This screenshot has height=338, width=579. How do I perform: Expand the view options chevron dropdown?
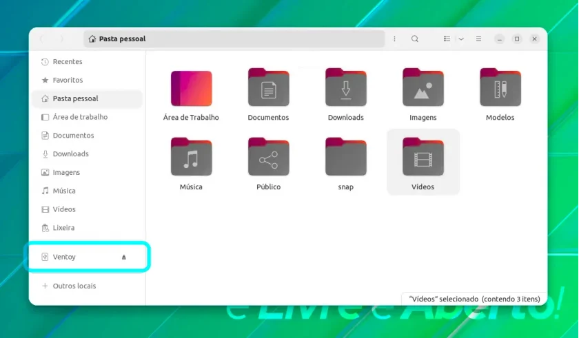461,39
